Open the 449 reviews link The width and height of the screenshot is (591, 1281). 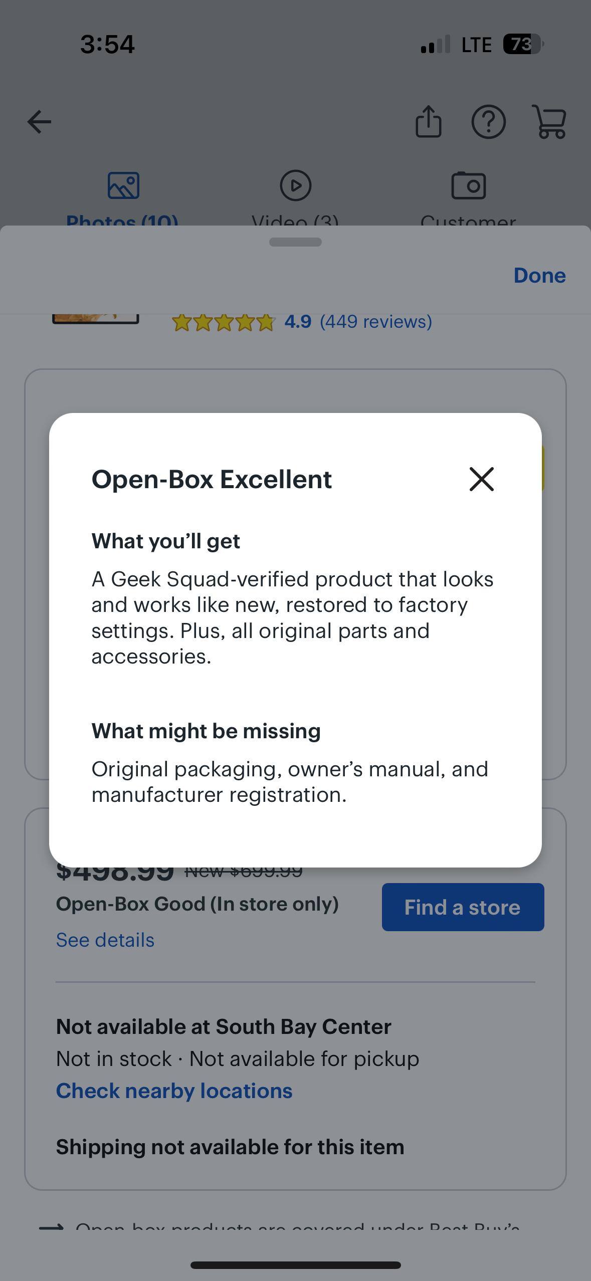(x=376, y=322)
